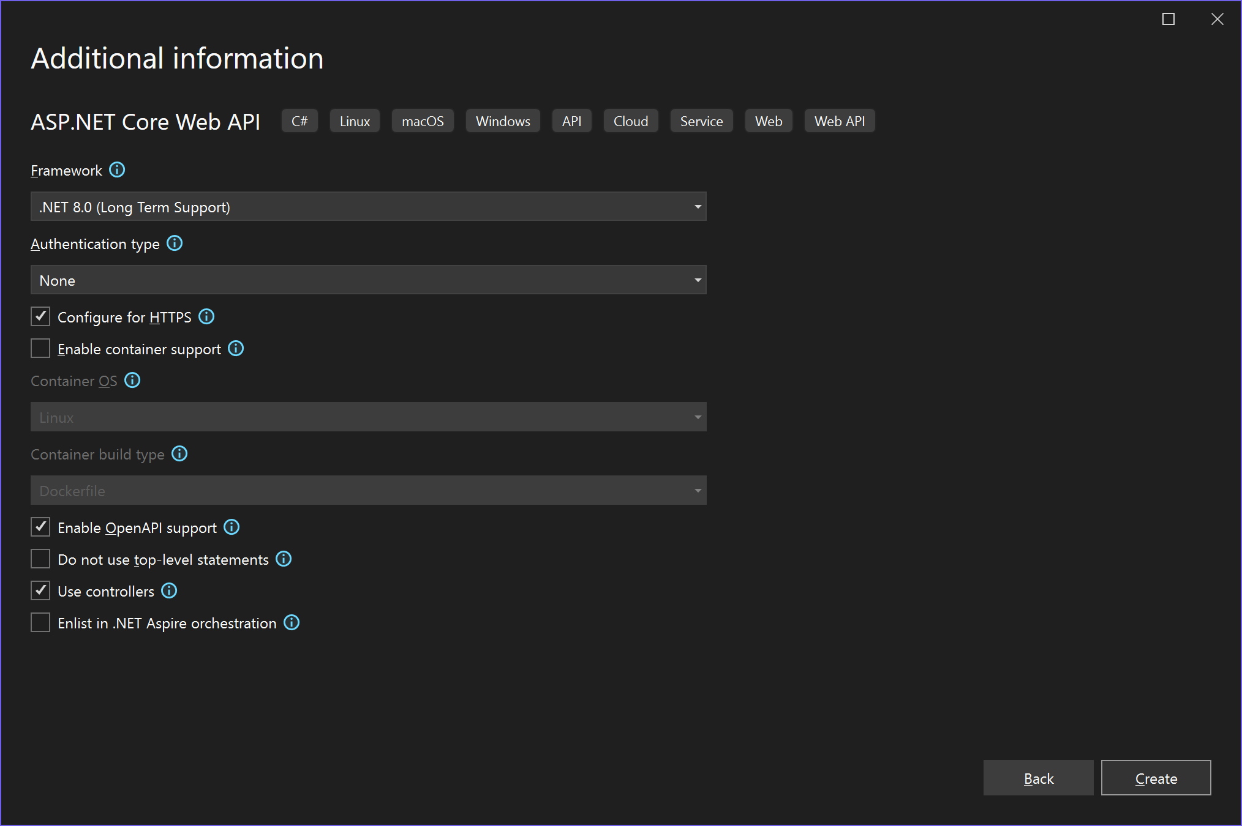Uncheck Configure for HTTPS checkbox
Screen dimensions: 1242x826
click(x=40, y=317)
